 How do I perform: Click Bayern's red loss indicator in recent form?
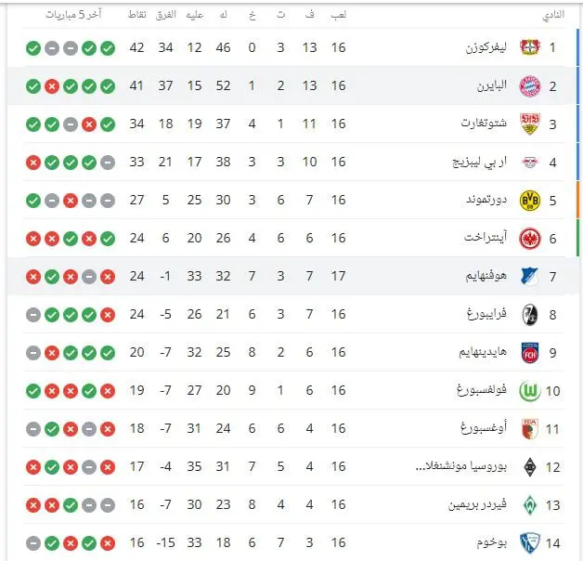point(52,86)
